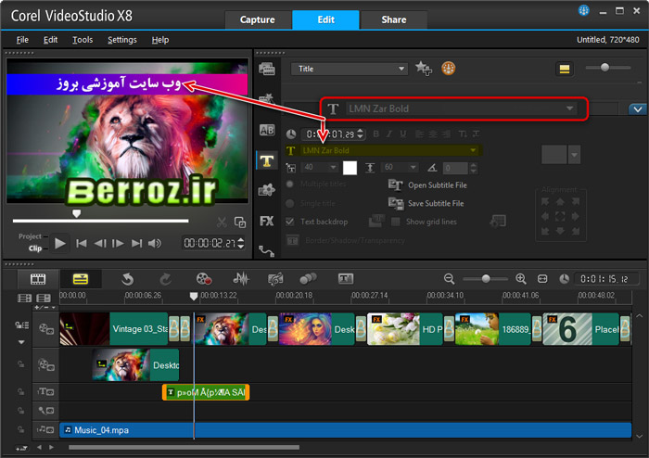Click Save Subtitle File
The width and height of the screenshot is (649, 458).
426,203
